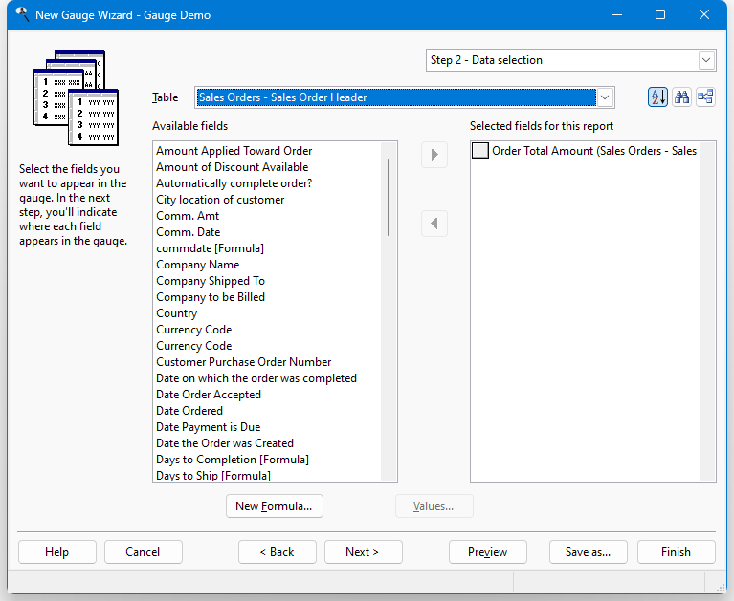Choose the Country field in the list

[176, 313]
